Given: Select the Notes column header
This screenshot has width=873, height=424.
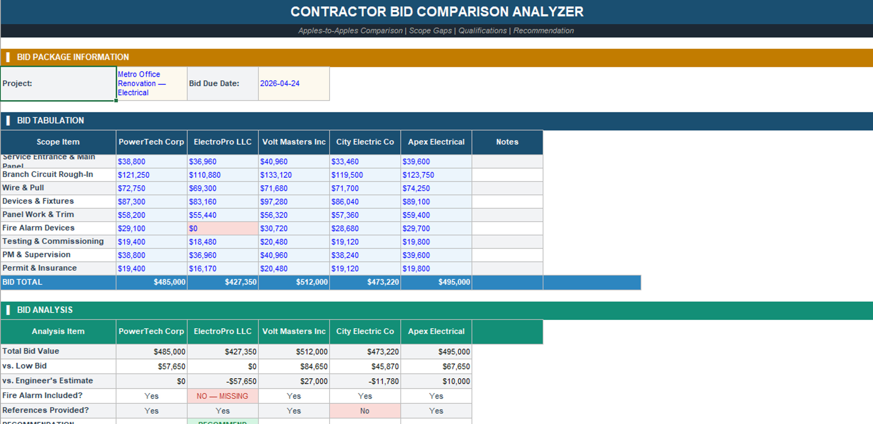Looking at the screenshot, I should point(507,142).
